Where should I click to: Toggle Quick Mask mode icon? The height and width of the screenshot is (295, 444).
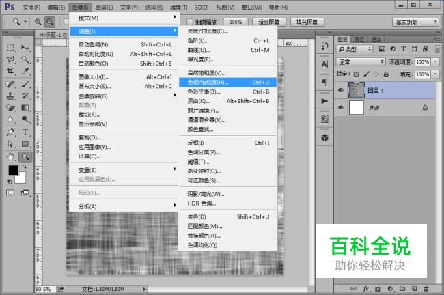point(10,193)
